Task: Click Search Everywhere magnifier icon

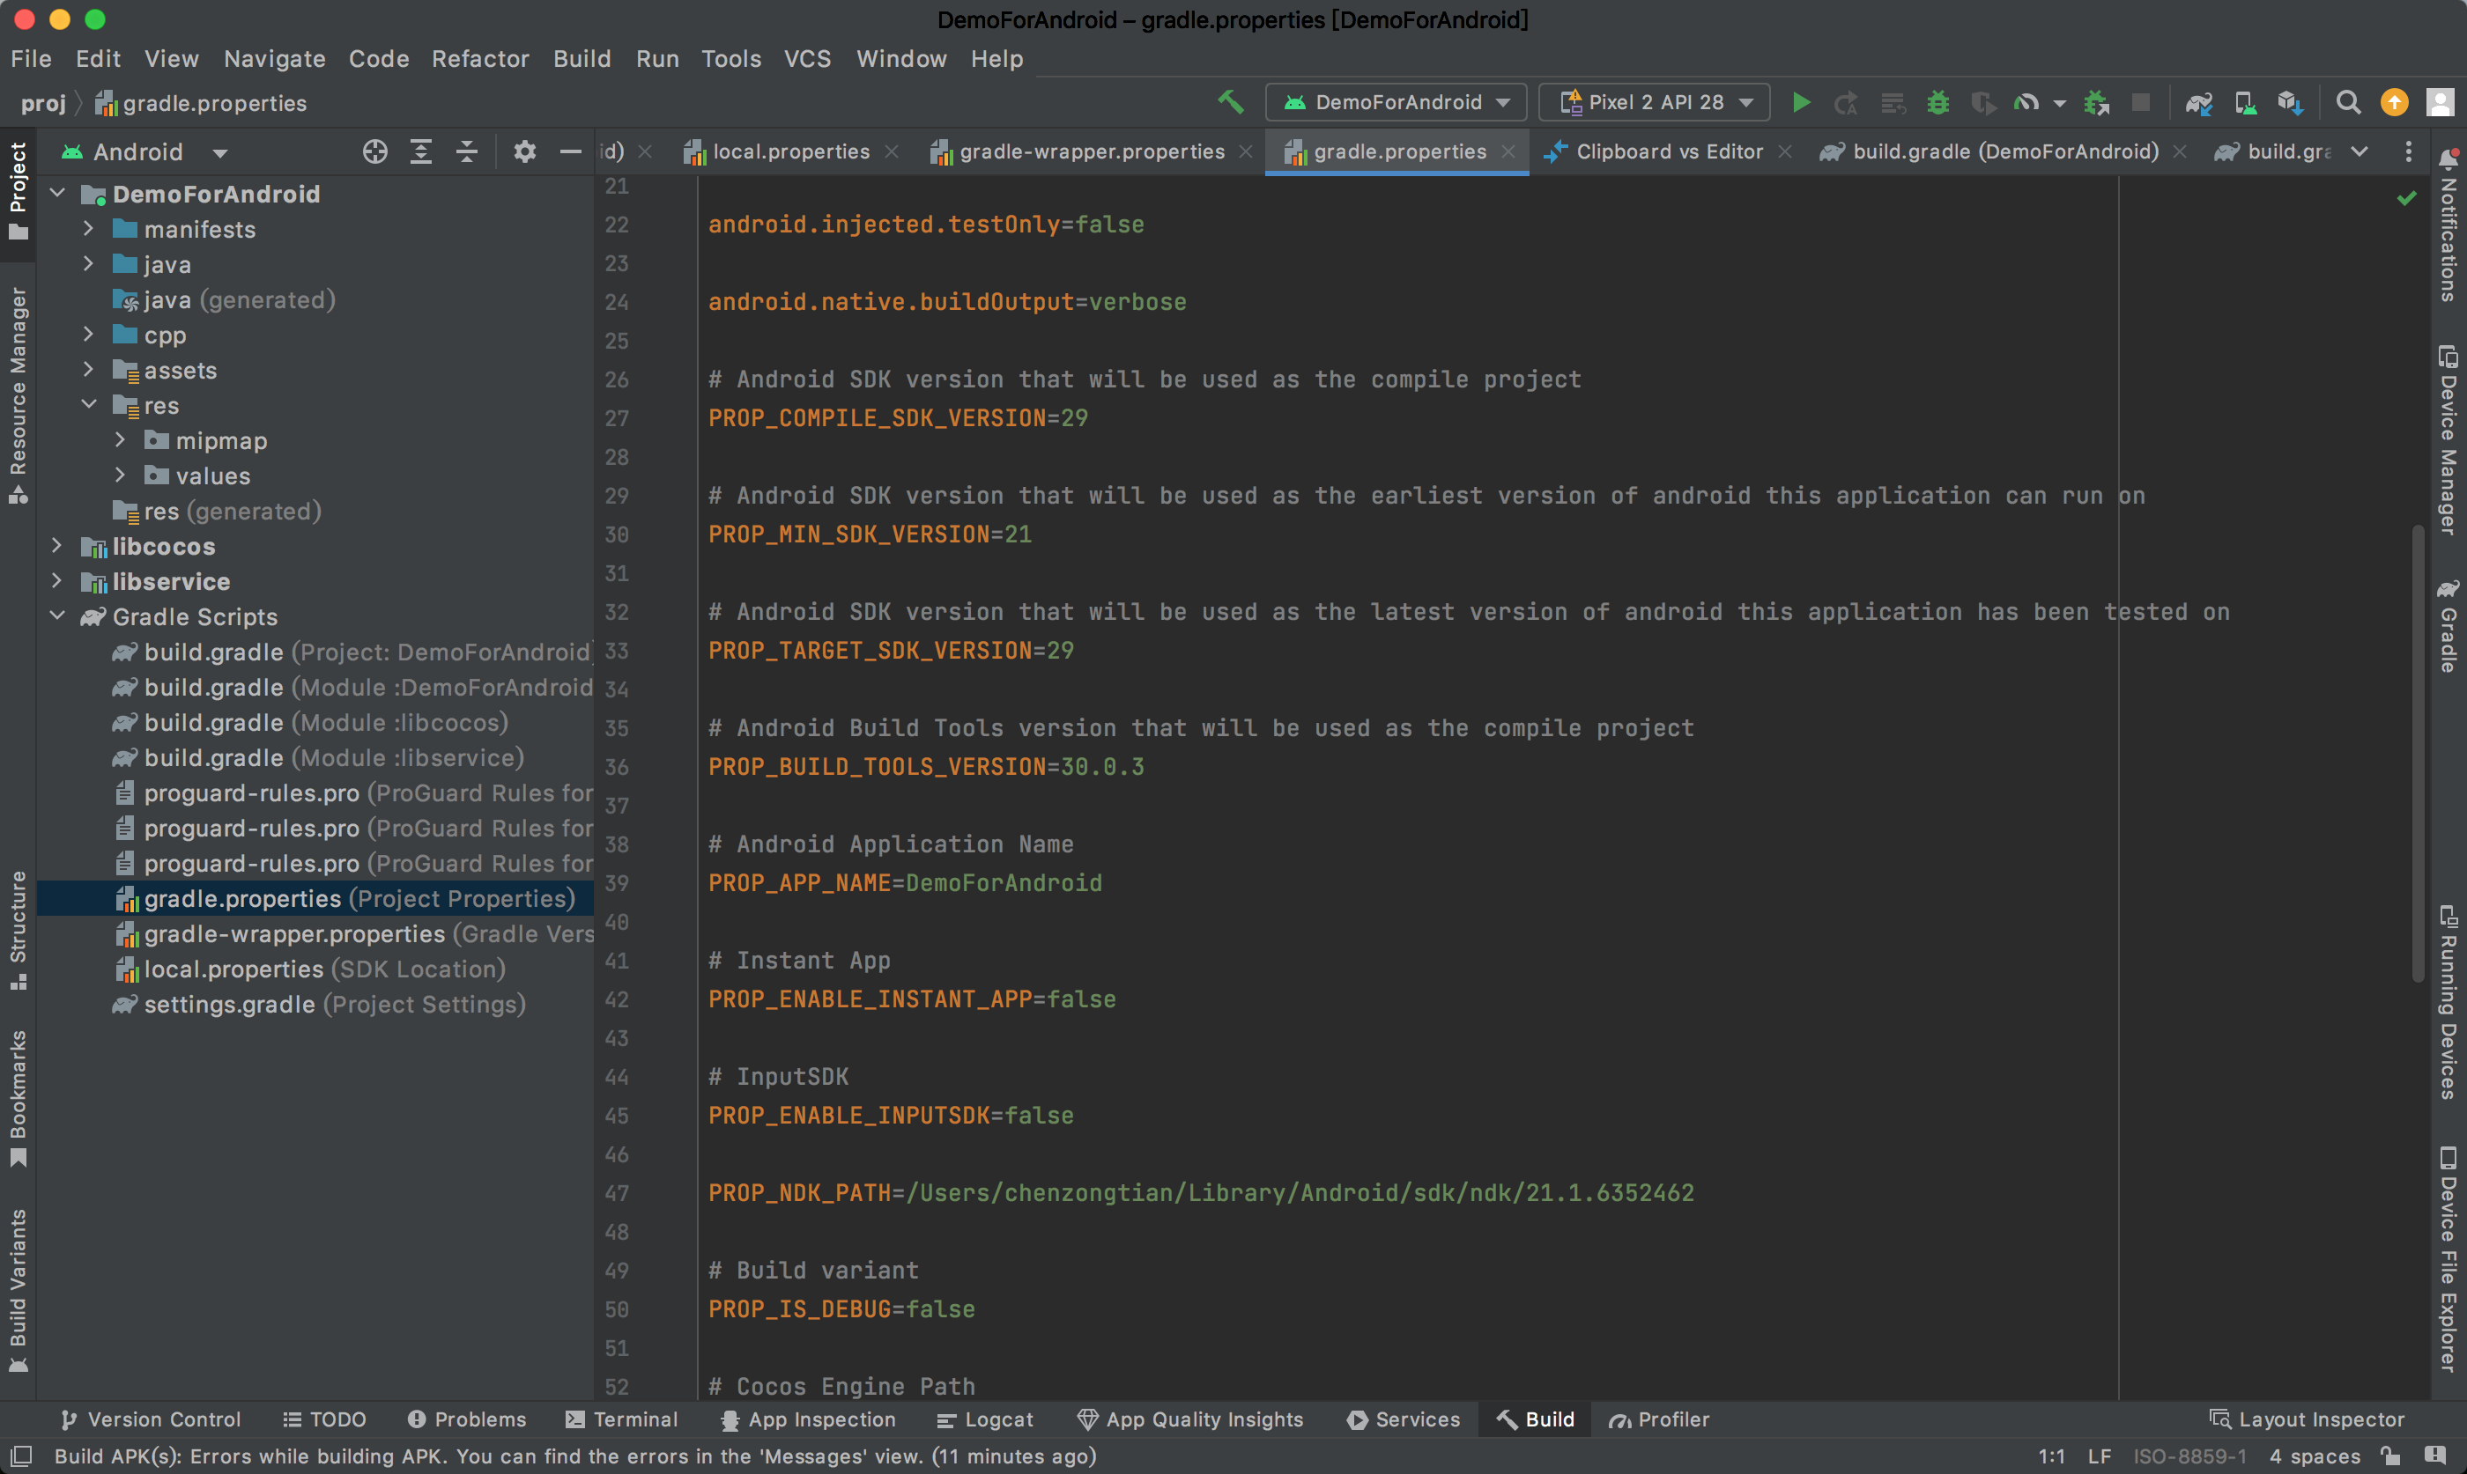Action: point(2348,102)
